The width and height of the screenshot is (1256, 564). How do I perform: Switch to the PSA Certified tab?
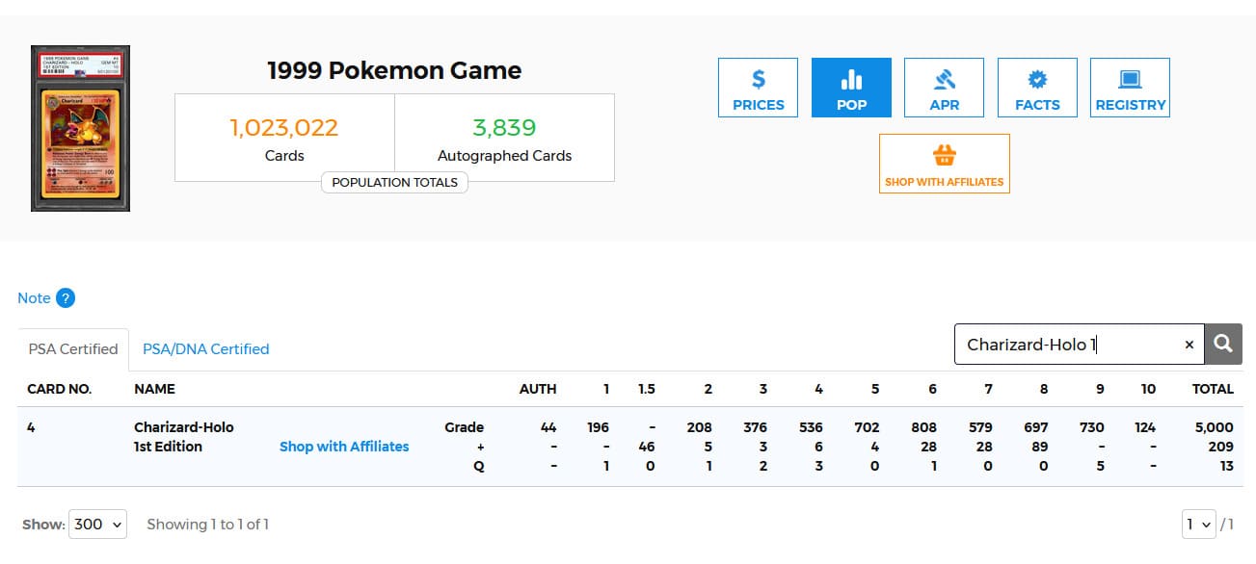pyautogui.click(x=73, y=349)
